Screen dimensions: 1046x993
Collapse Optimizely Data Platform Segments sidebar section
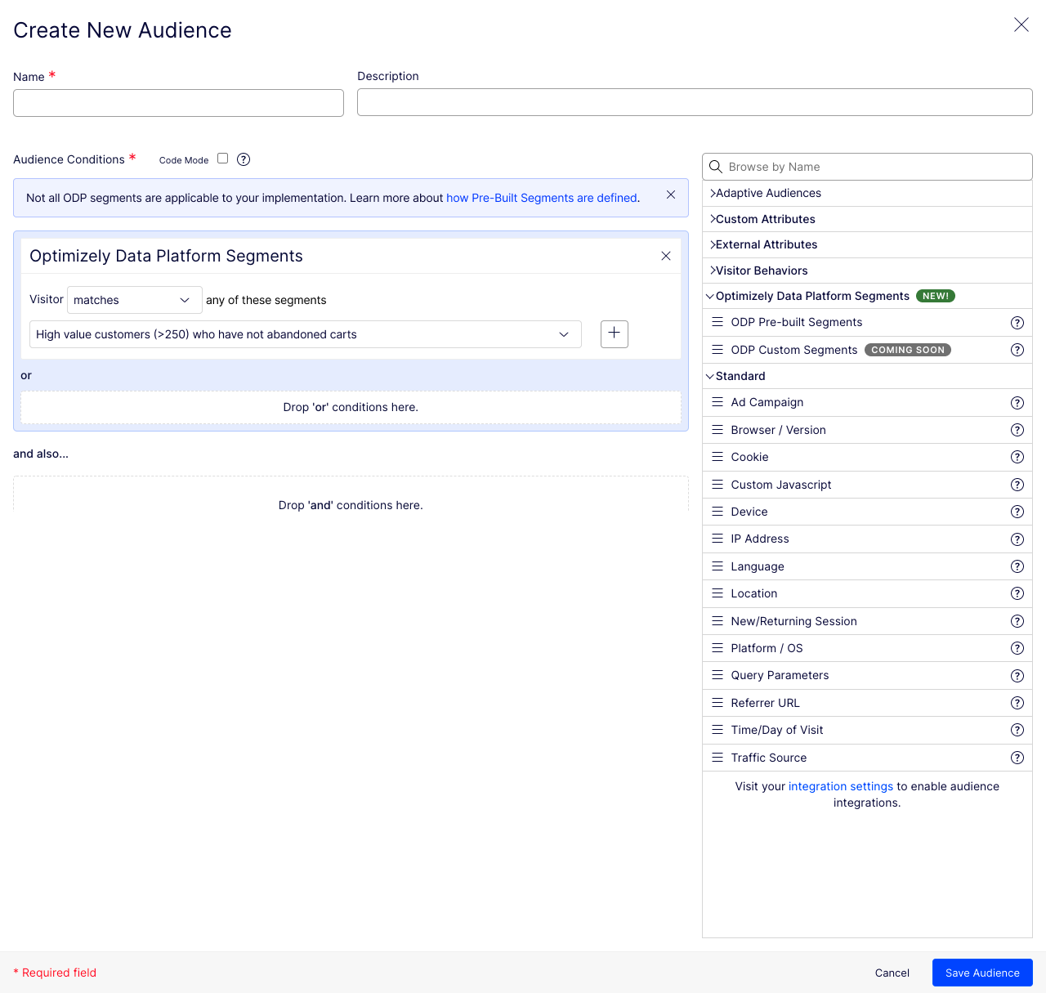pos(867,296)
